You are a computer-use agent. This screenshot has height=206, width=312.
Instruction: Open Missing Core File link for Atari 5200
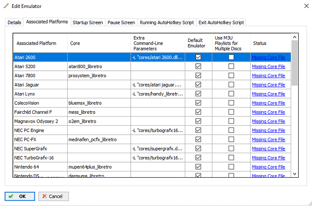click(x=269, y=67)
